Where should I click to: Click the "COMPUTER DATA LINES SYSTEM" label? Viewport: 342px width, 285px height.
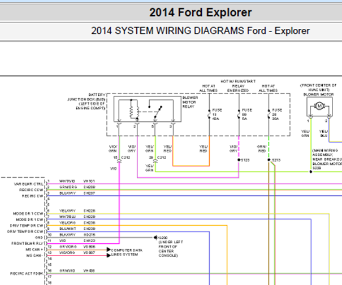[127, 253]
